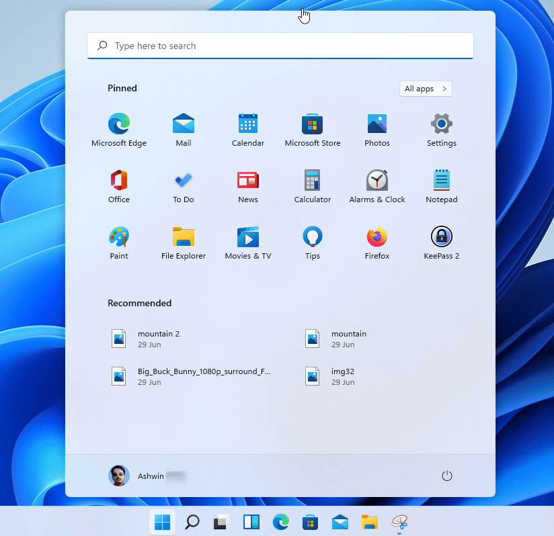Click the Type here to search box
The height and width of the screenshot is (536, 554).
click(x=280, y=46)
